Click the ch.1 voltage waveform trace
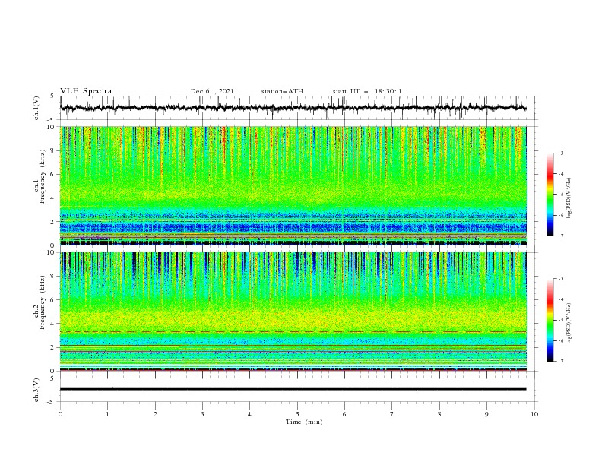Image resolution: width=602 pixels, height=465 pixels. (x=293, y=108)
